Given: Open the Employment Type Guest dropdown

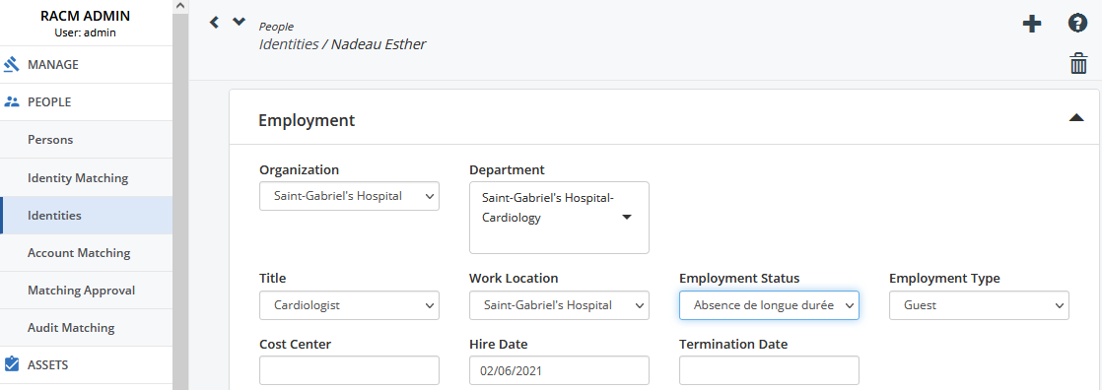Looking at the screenshot, I should tap(979, 305).
